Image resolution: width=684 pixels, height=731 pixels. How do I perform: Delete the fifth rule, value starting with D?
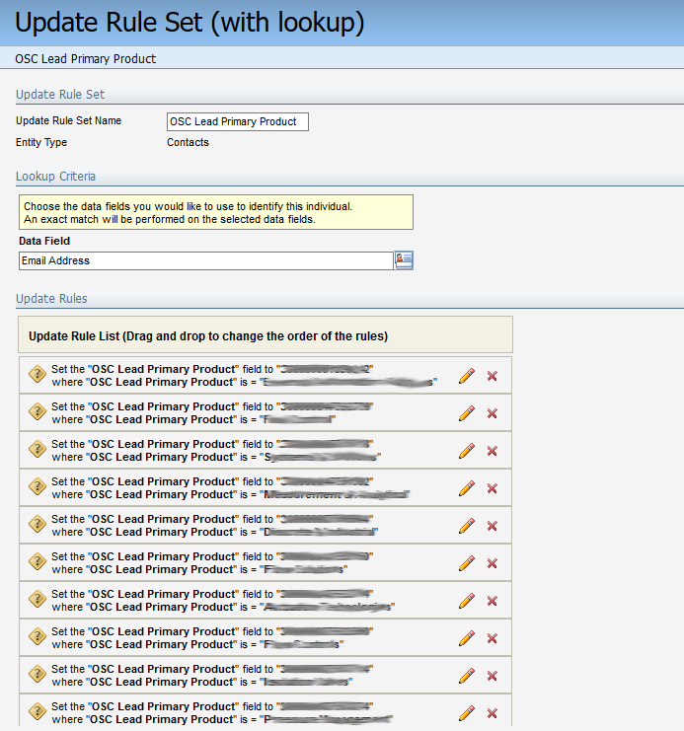click(492, 526)
